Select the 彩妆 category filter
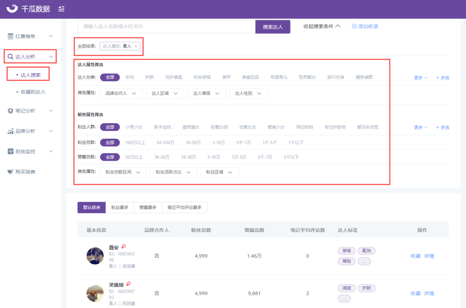466x308 pixels. [130, 78]
